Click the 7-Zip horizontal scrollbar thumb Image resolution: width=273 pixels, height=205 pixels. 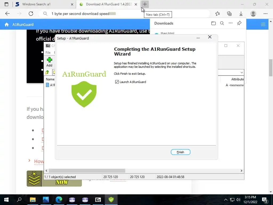87,171
